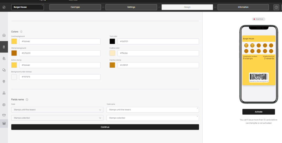Go to the Information tab
Image resolution: width=282 pixels, height=143 pixels.
(243, 7)
